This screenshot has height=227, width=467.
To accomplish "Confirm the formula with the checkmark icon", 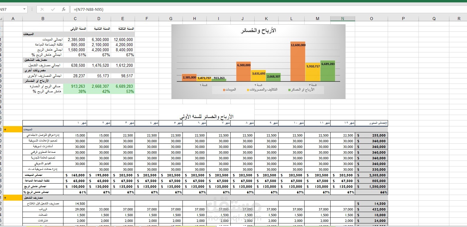I will click(53, 9).
